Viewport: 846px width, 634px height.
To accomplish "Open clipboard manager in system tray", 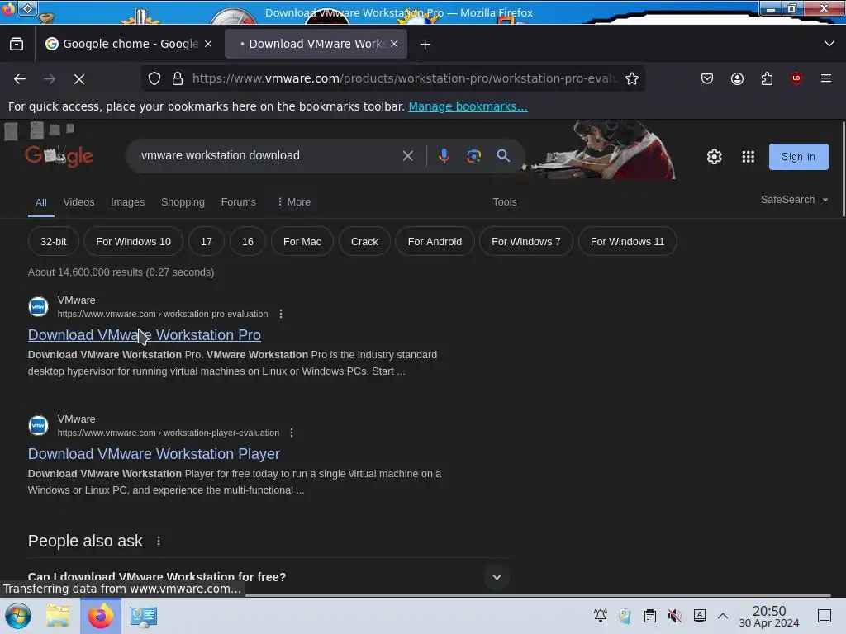I will point(650,616).
